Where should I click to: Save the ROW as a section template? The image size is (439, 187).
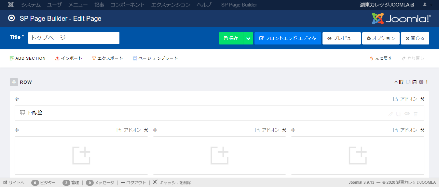(415, 82)
